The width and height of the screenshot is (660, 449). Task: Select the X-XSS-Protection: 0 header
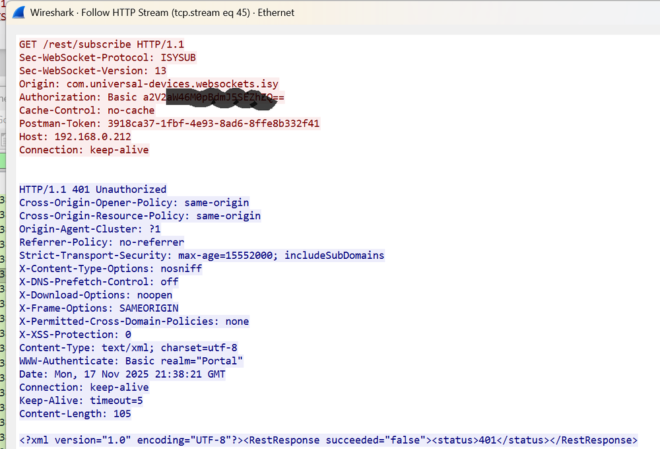click(75, 335)
